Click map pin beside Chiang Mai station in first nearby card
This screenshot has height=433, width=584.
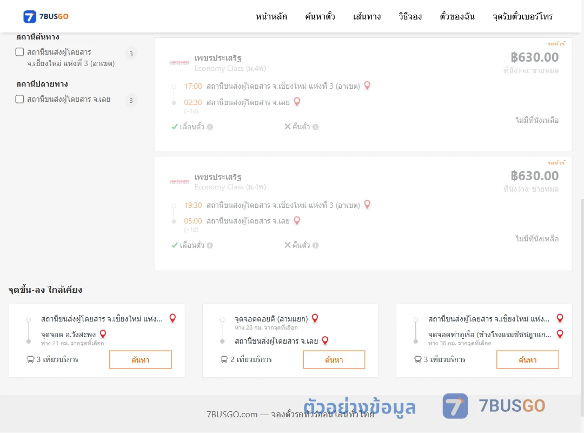click(x=172, y=318)
